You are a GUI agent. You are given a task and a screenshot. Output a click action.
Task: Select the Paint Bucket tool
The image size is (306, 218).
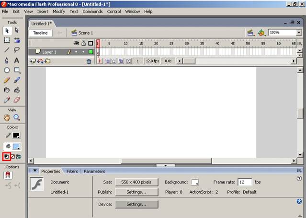click(x=17, y=90)
